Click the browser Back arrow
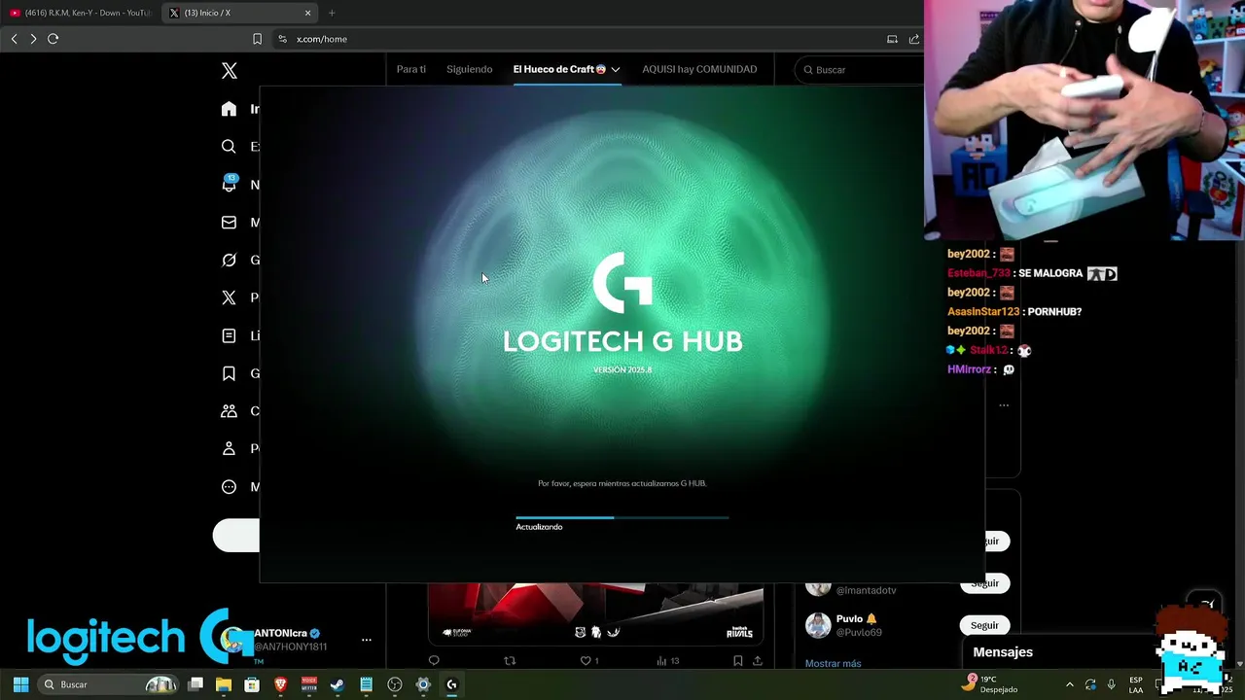 [14, 39]
